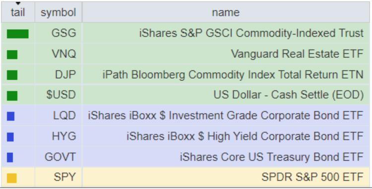Select US Dollar - Cash Settle (EOD) row
372x189 pixels.
186,94
